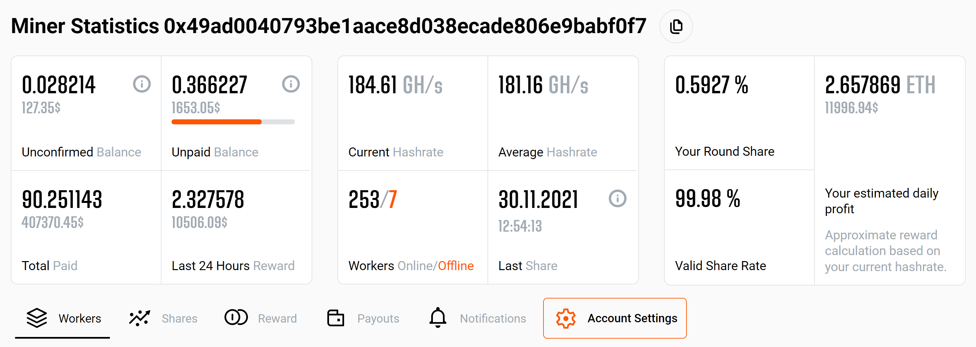Screen dimensions: 976x347
Task: Copy the miner wallet address
Action: point(676,26)
